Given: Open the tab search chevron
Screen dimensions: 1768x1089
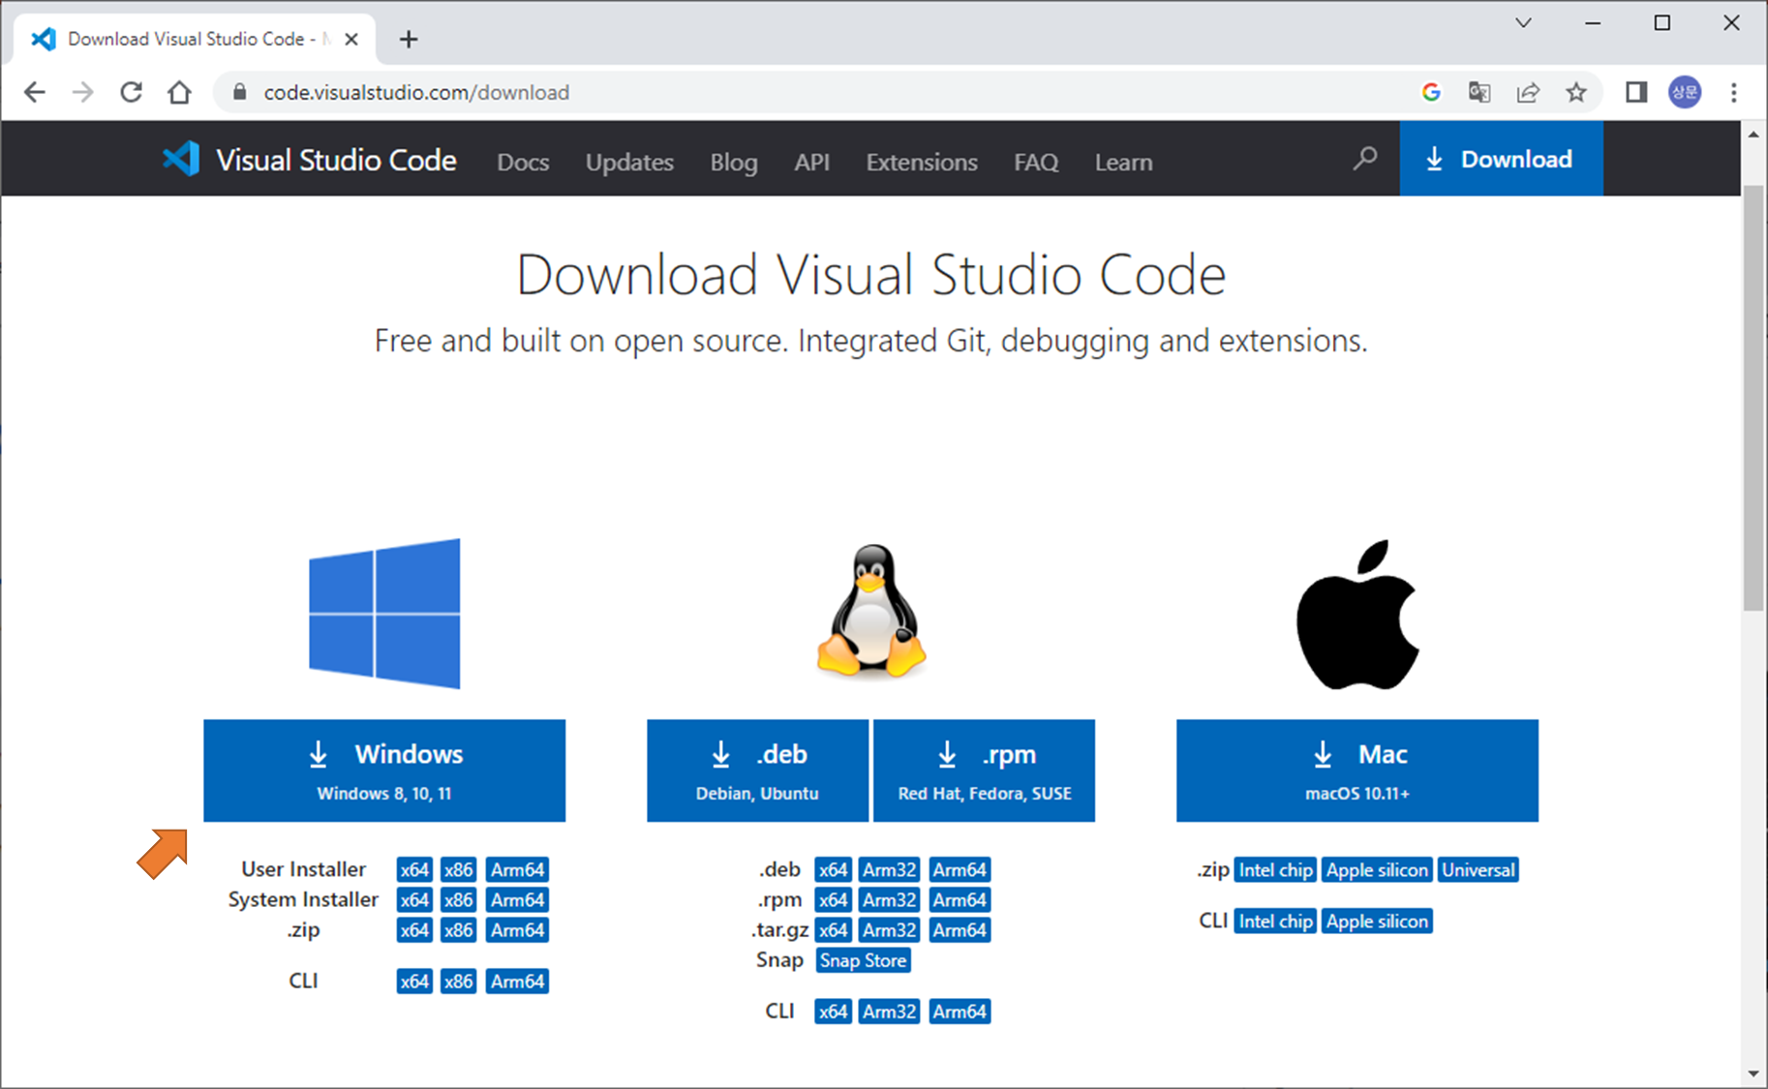Looking at the screenshot, I should (x=1523, y=22).
